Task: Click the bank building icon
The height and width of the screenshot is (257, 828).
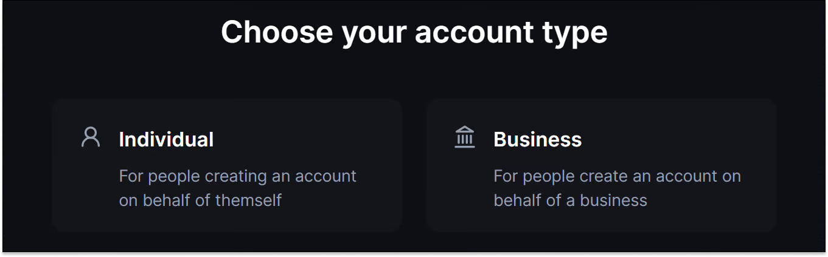Action: pos(465,137)
